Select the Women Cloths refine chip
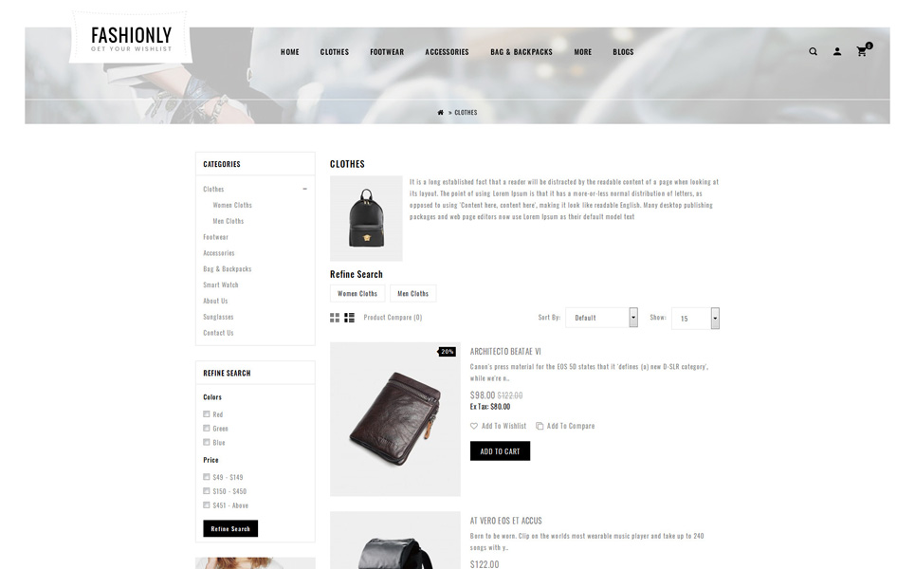 [x=357, y=294]
